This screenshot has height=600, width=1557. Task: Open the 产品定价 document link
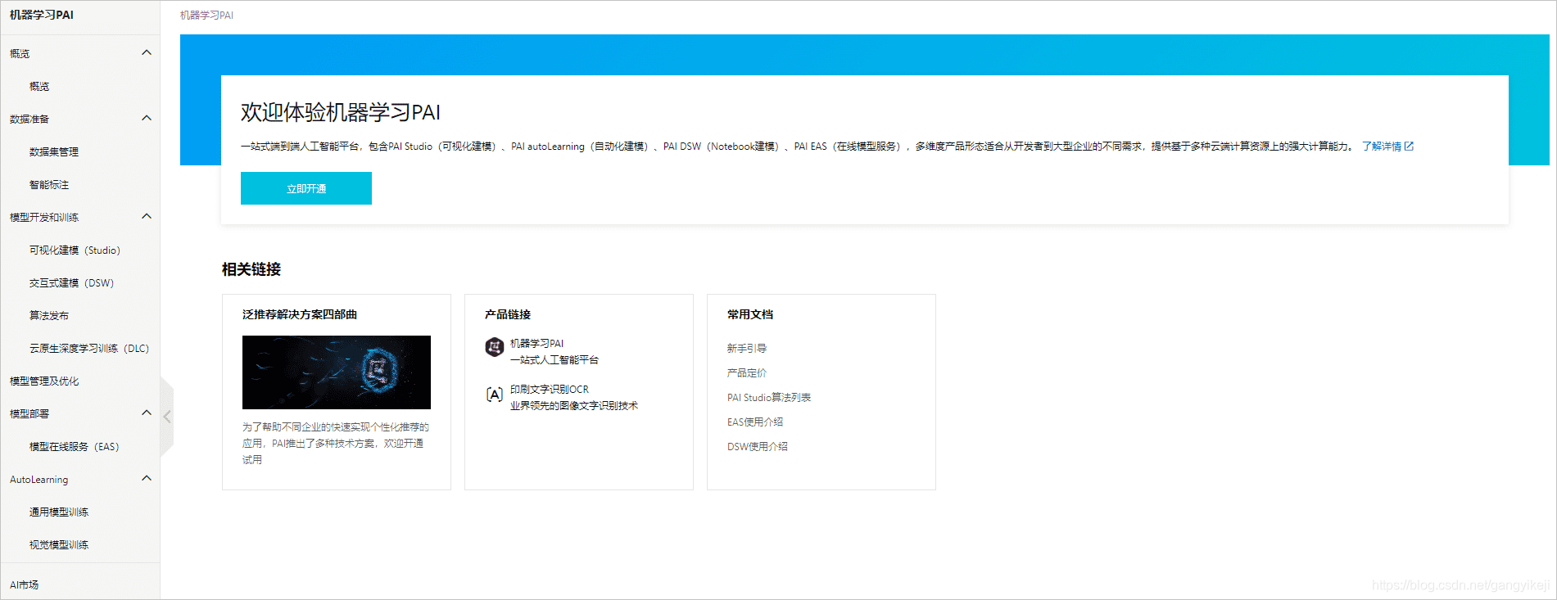[x=747, y=372]
